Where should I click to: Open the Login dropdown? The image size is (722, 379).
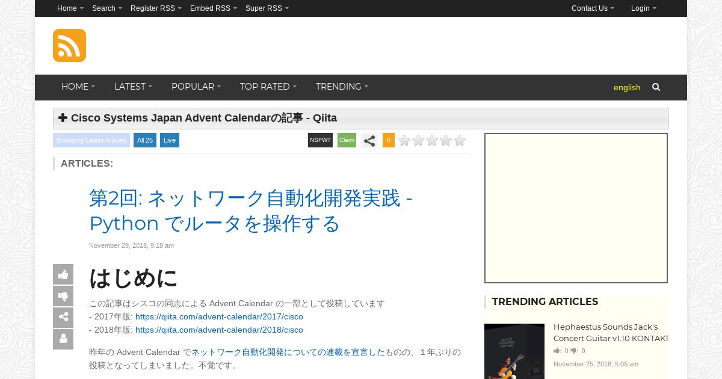click(644, 8)
